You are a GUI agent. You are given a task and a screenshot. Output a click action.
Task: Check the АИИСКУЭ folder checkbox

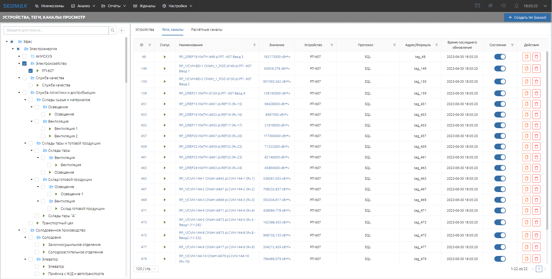(x=25, y=56)
